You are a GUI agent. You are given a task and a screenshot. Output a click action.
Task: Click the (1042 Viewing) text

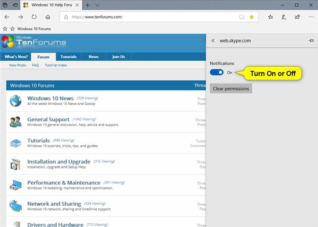click(84, 119)
